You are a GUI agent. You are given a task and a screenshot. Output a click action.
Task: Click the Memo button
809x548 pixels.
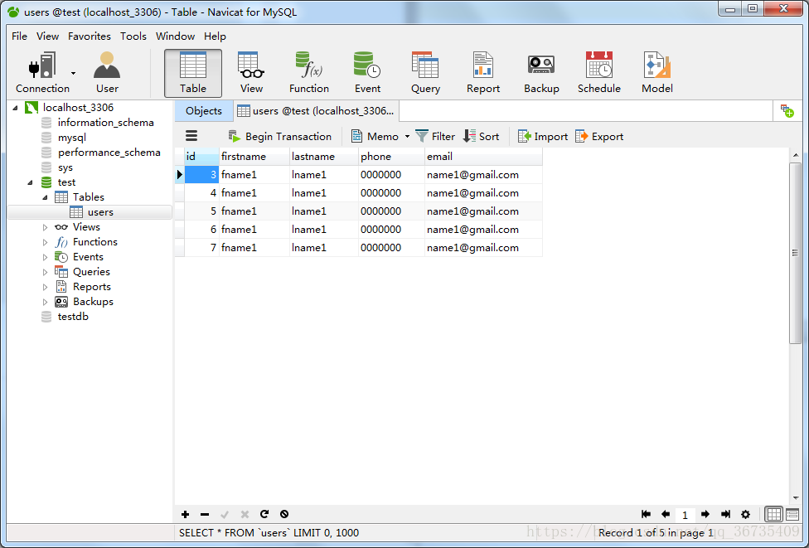(x=375, y=136)
